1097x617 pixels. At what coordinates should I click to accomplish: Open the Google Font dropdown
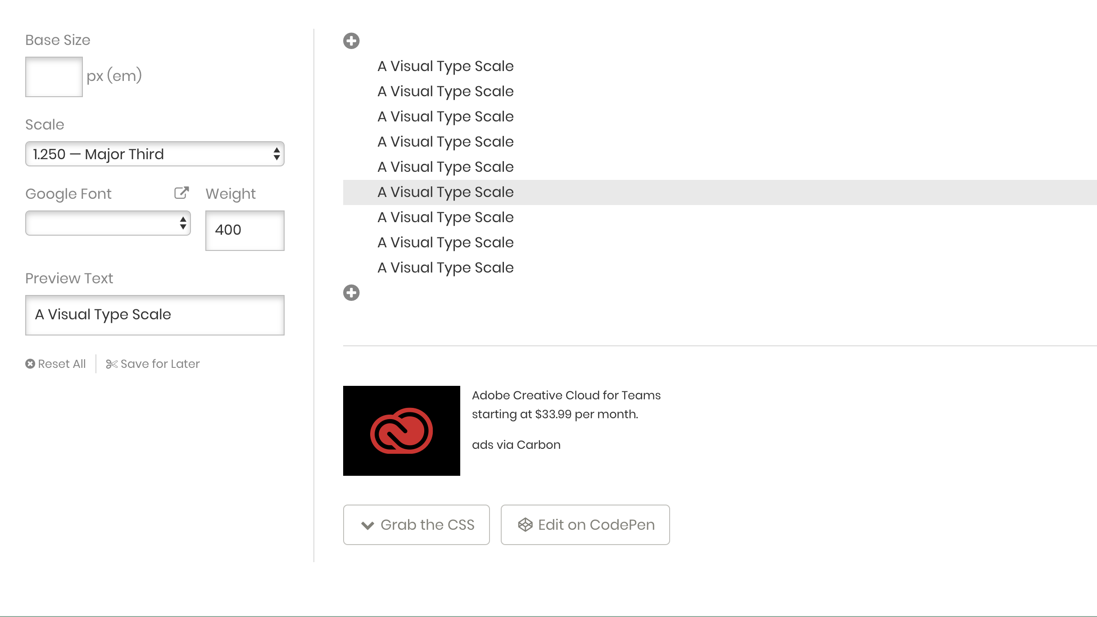coord(108,223)
